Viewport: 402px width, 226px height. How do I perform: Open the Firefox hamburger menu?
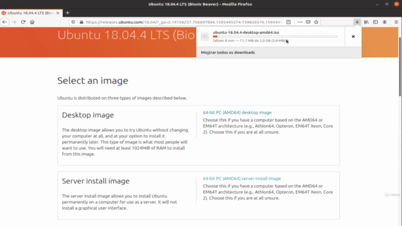pos(396,22)
